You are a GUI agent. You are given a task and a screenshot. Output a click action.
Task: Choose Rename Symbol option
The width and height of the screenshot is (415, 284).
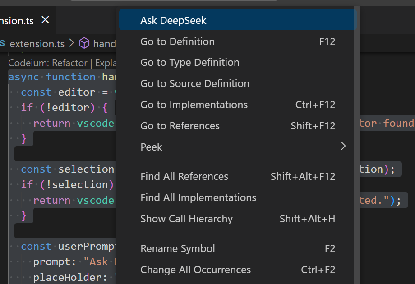click(177, 248)
